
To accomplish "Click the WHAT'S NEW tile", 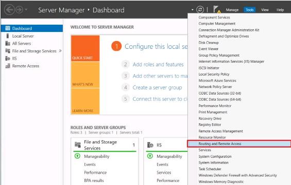I will (x=85, y=75).
